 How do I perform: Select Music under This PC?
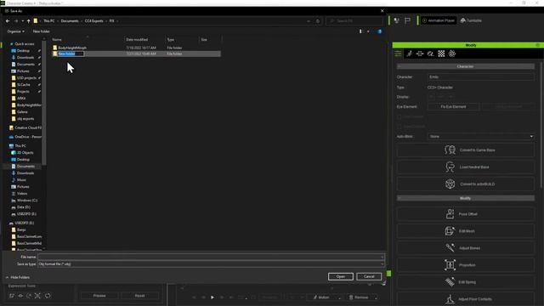tap(21, 179)
